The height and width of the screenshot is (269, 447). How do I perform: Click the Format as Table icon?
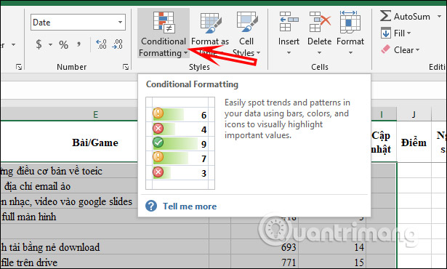210,23
